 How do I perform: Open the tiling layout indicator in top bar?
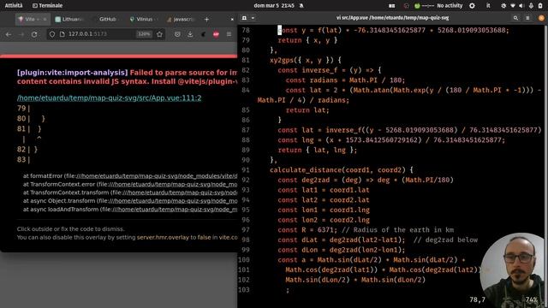point(392,6)
